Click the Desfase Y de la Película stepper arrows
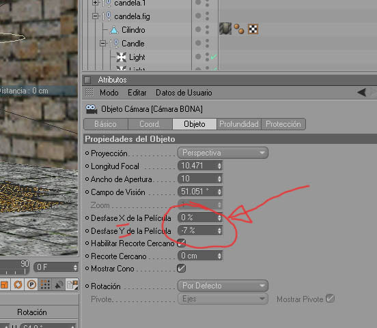 coord(219,230)
